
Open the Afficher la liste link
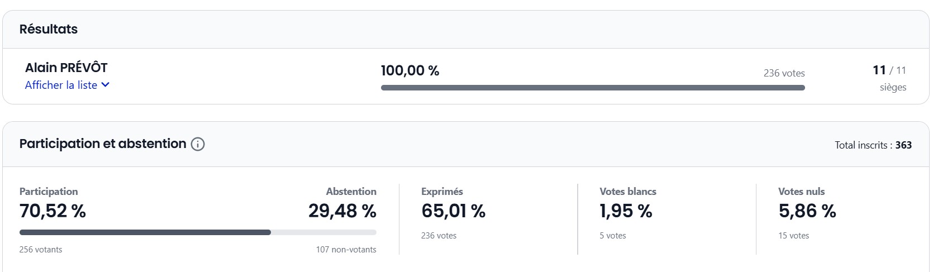(61, 85)
